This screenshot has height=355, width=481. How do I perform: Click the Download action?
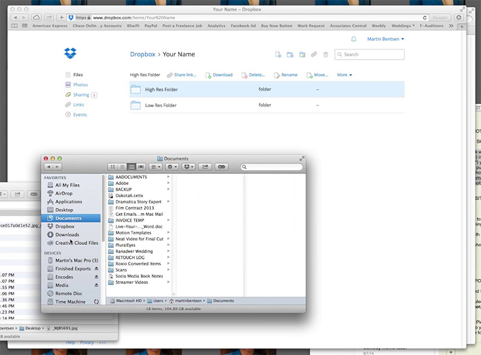tap(219, 75)
